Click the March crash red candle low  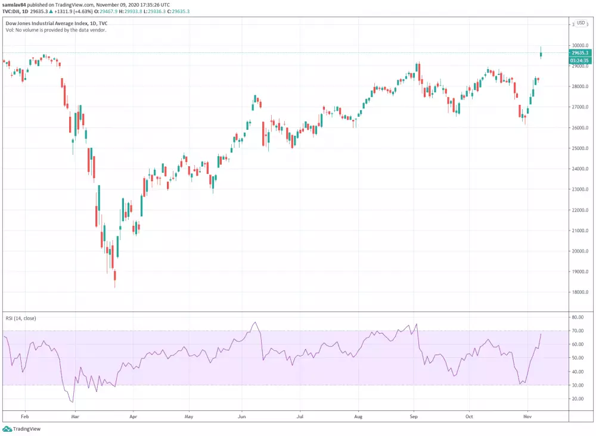pyautogui.click(x=114, y=280)
